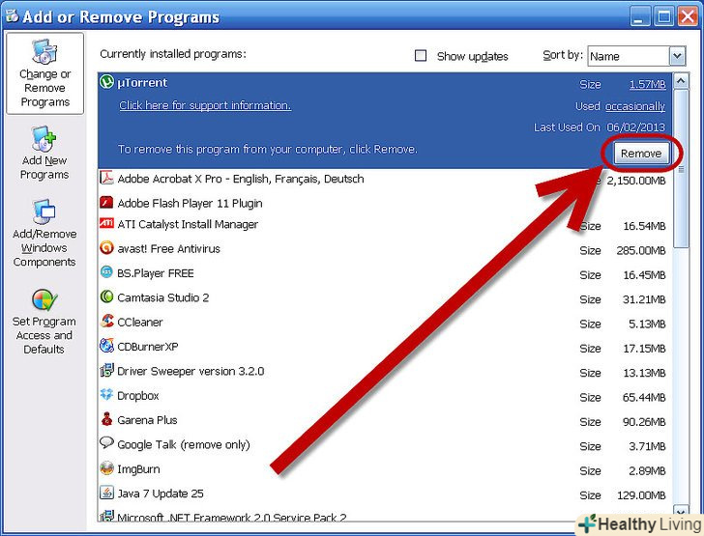Select 'Adobe Flash Player 11 Plugin' entry
The image size is (704, 536).
(x=190, y=204)
